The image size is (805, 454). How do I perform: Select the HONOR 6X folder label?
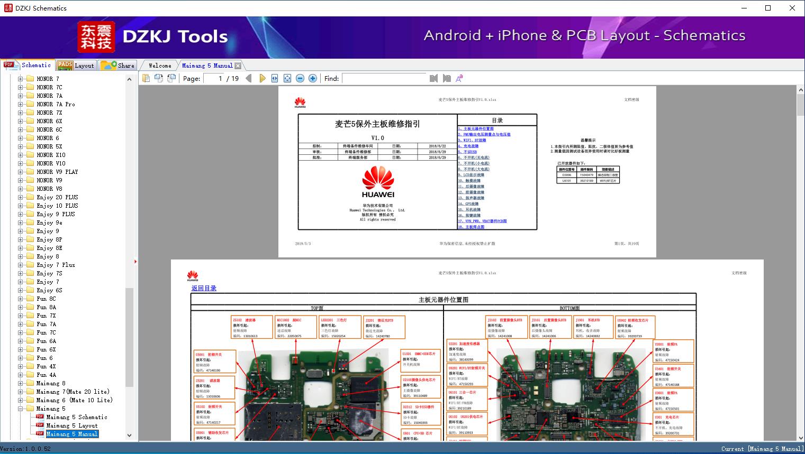pos(49,121)
